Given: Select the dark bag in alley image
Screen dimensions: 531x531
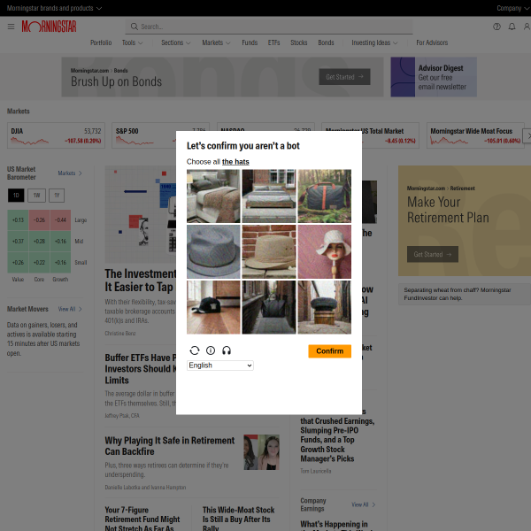Looking at the screenshot, I should pyautogui.click(x=269, y=307).
